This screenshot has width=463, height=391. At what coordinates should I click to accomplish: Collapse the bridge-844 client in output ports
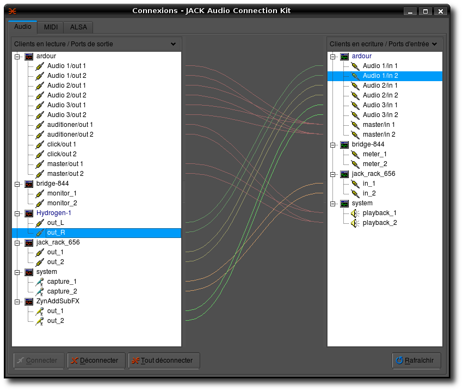tap(17, 184)
